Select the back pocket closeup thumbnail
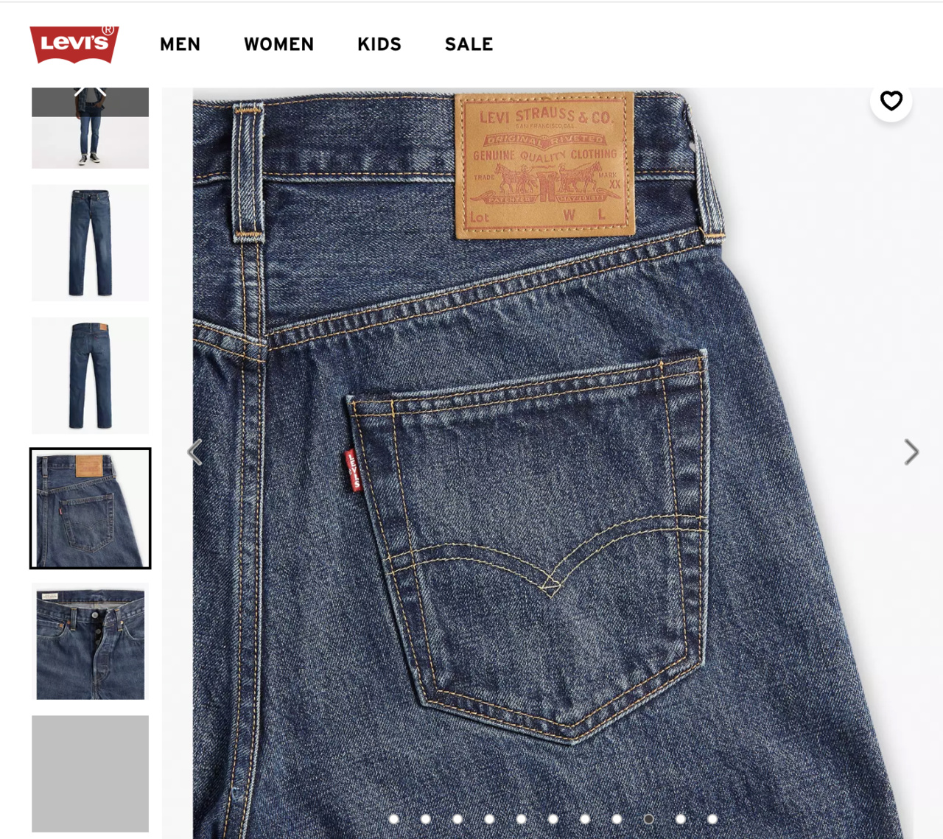Screen dimensions: 943x839 coord(90,508)
